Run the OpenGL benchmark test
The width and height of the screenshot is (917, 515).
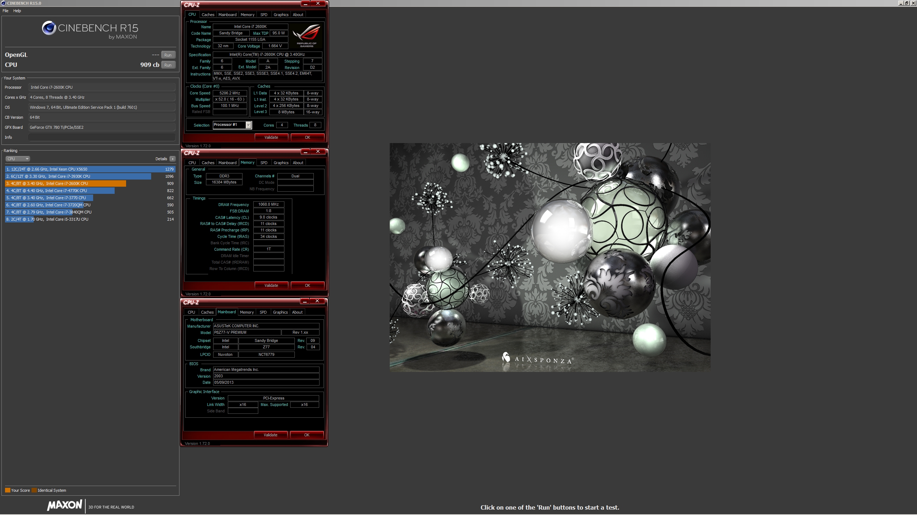pyautogui.click(x=168, y=55)
